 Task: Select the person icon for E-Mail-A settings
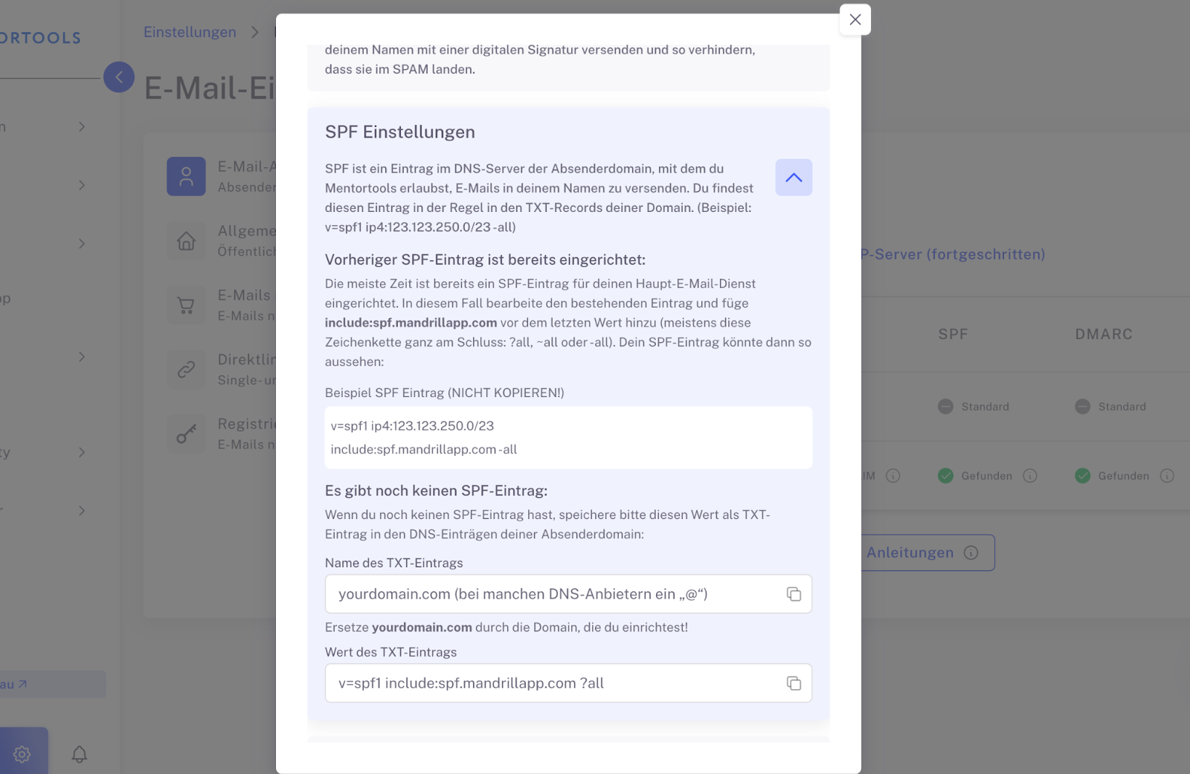point(186,176)
